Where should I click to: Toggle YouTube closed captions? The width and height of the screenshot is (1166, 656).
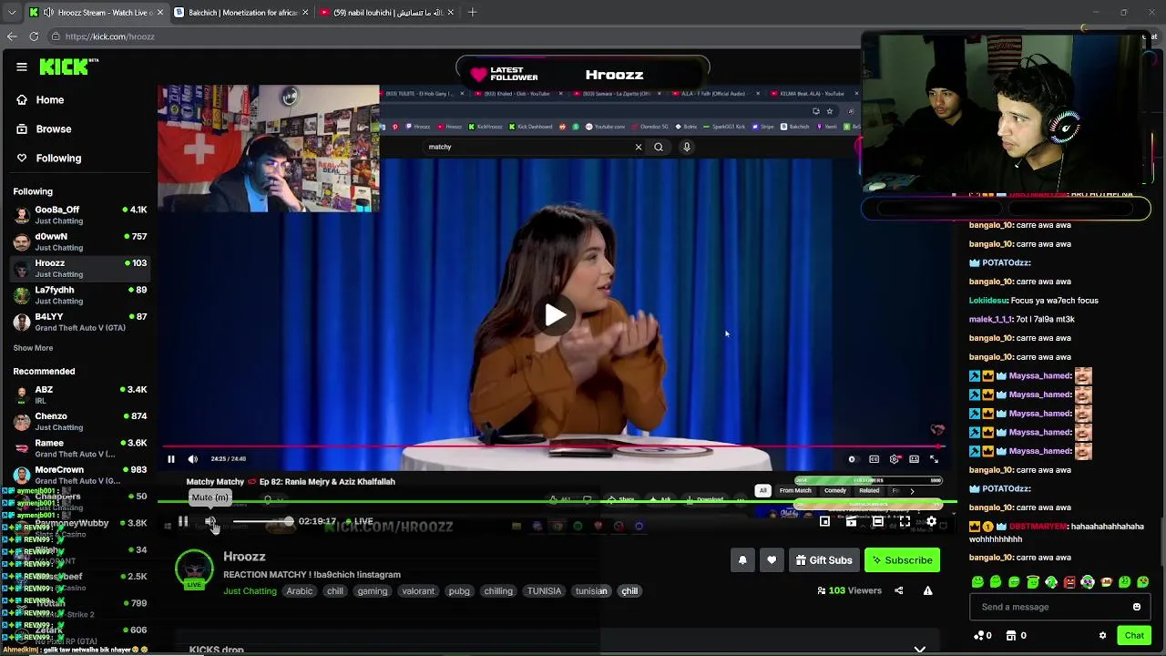point(874,459)
